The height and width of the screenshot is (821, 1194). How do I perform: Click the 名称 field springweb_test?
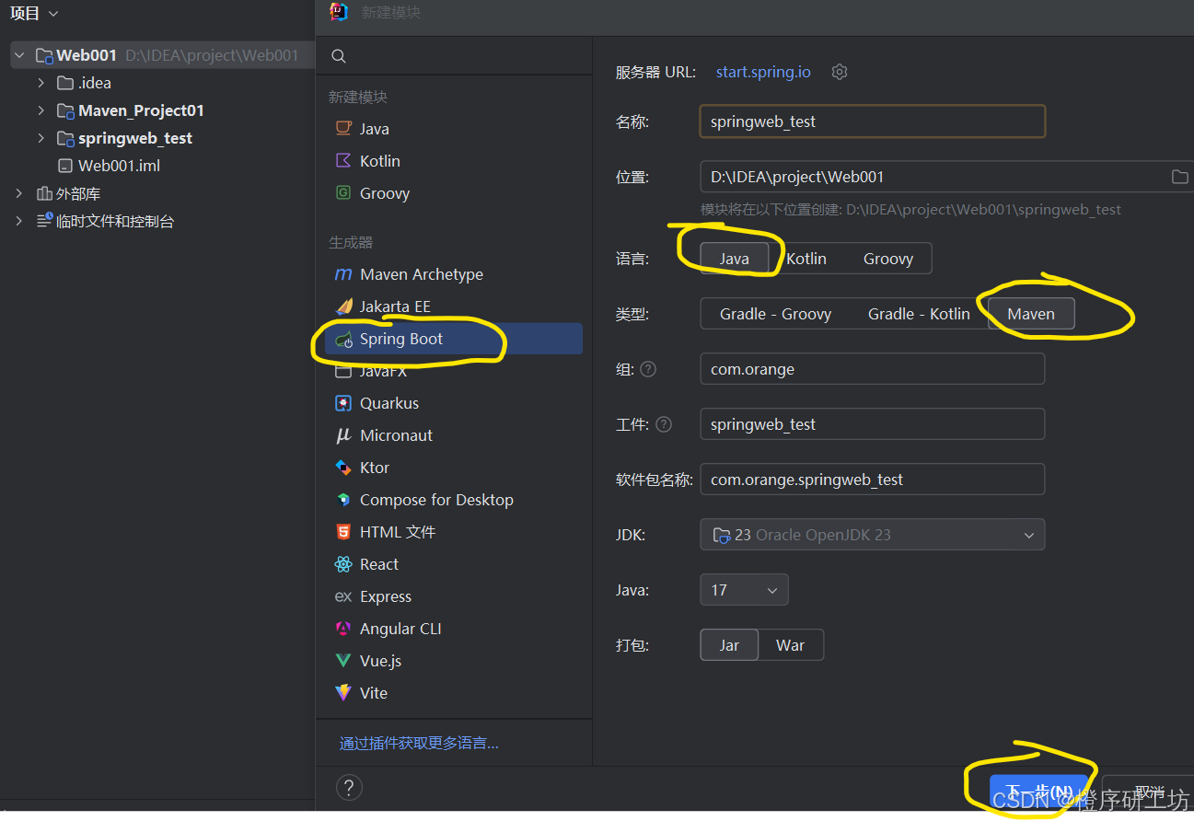873,121
